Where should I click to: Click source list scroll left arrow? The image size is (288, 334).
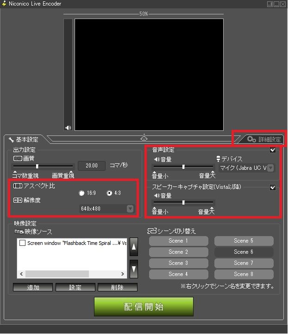pos(21,274)
